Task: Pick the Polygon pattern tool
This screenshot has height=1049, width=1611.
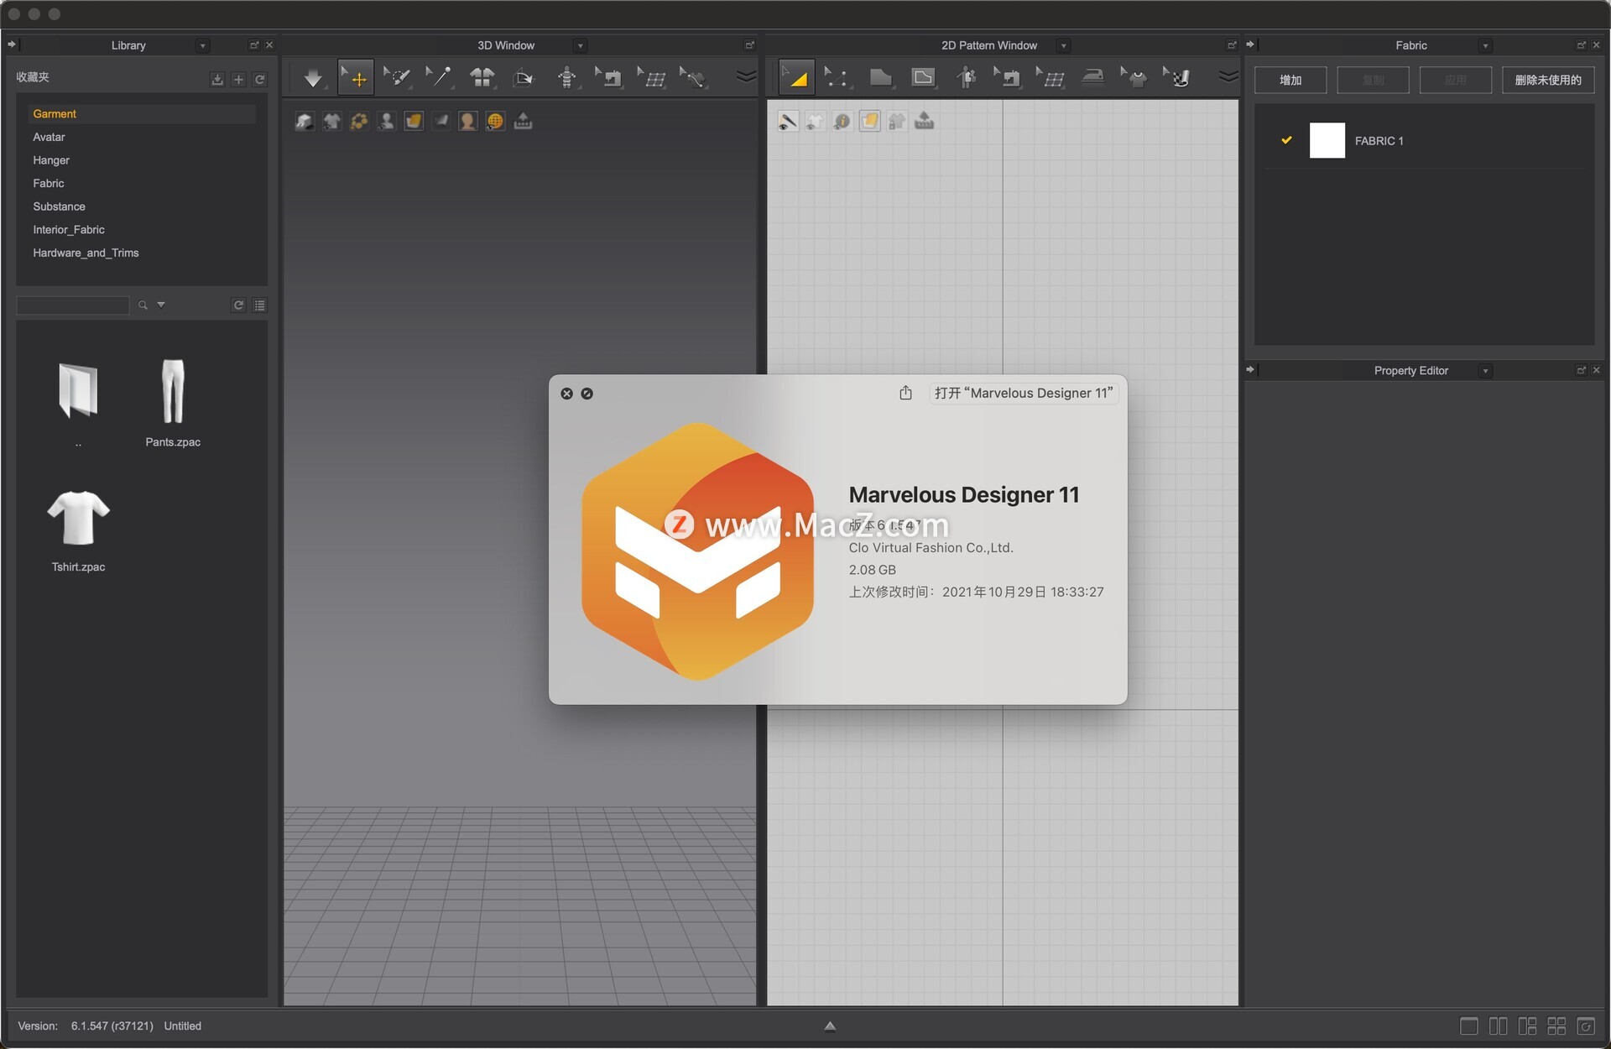Action: (x=880, y=78)
